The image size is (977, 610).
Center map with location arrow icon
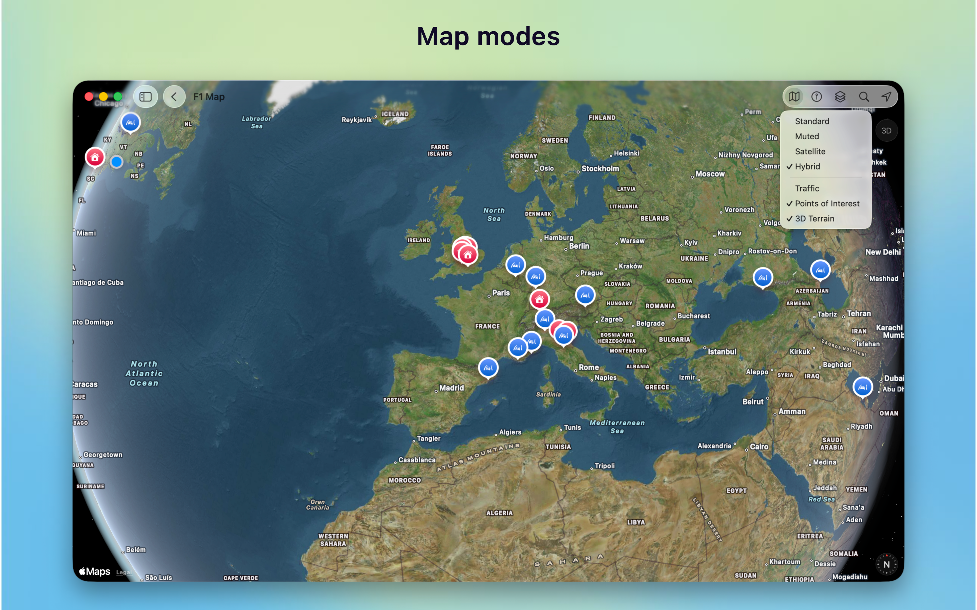(x=886, y=97)
